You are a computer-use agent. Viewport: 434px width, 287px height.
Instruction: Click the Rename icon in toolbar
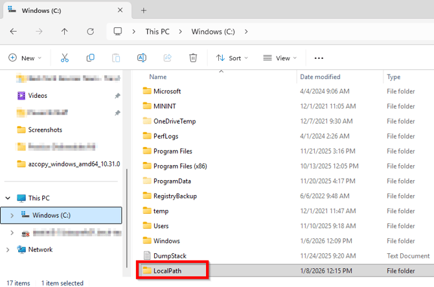click(x=141, y=58)
